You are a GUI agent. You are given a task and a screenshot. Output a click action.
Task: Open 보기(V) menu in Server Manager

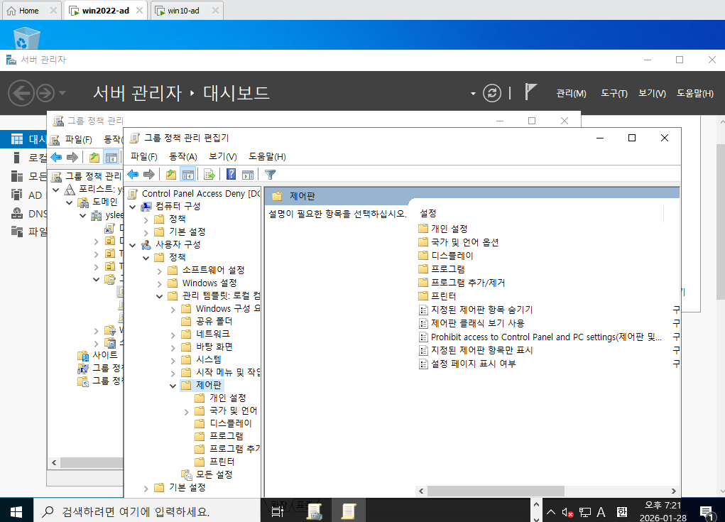click(x=652, y=93)
